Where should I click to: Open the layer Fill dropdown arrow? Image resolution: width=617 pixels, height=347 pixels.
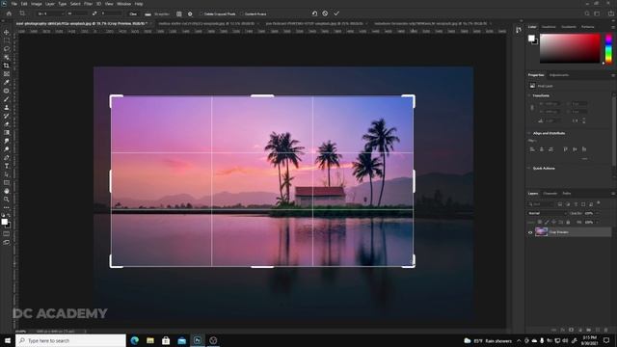pyautogui.click(x=598, y=223)
